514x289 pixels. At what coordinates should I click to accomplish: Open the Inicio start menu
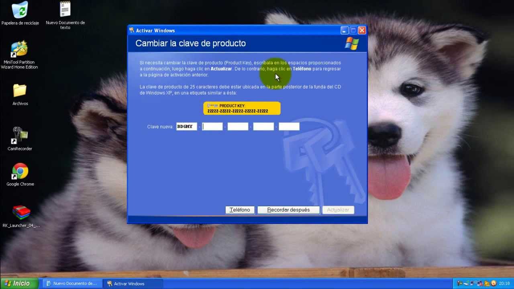click(19, 283)
